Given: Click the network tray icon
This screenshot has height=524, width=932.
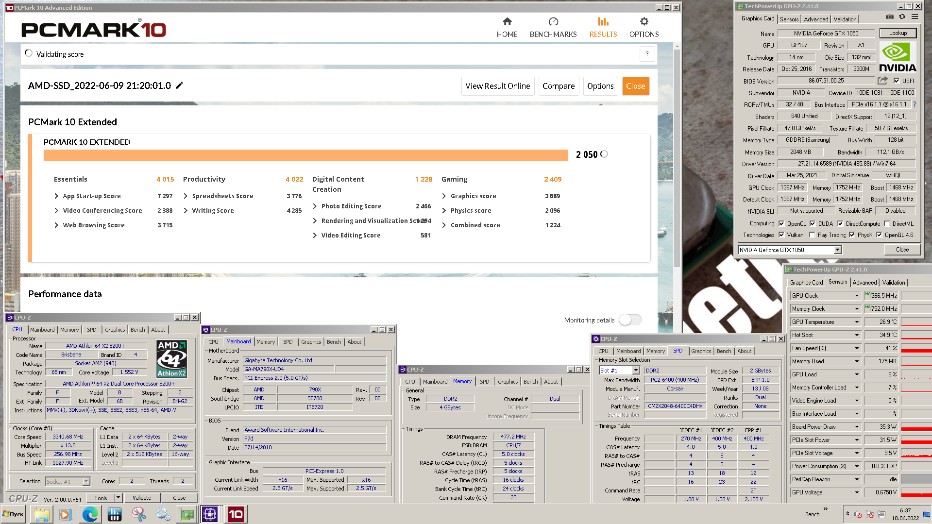Looking at the screenshot, I should (x=881, y=514).
